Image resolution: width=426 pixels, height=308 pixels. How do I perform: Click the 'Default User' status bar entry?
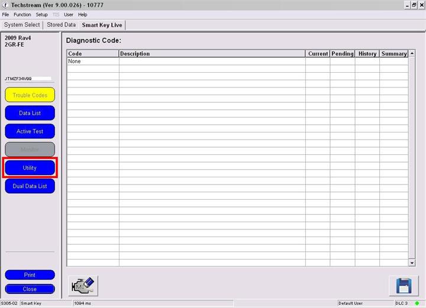[x=350, y=303]
